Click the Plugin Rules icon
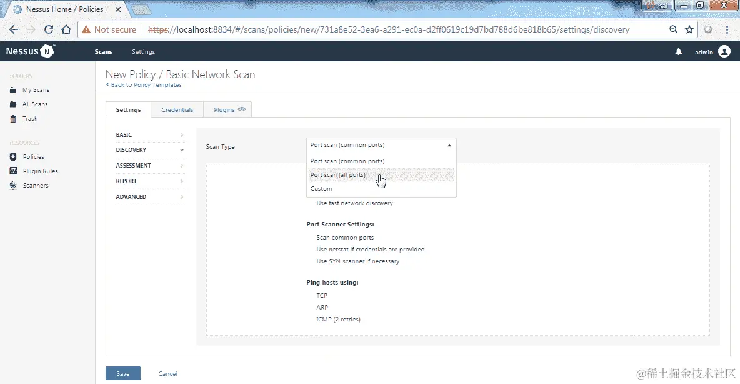 click(13, 171)
